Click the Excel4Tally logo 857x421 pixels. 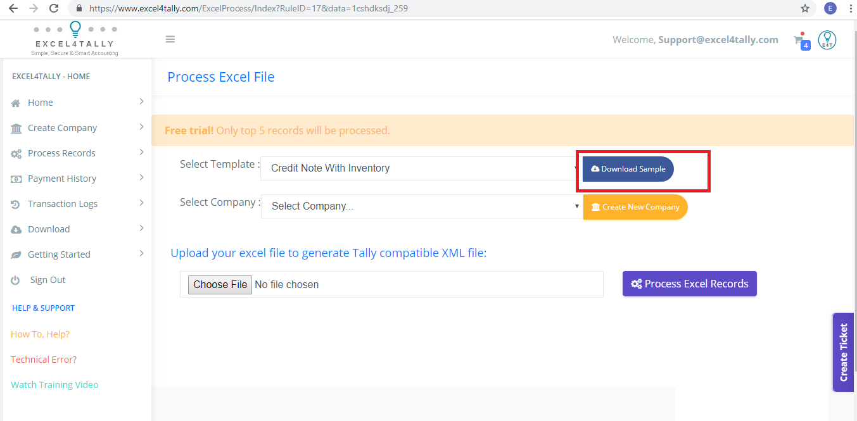[x=75, y=39]
